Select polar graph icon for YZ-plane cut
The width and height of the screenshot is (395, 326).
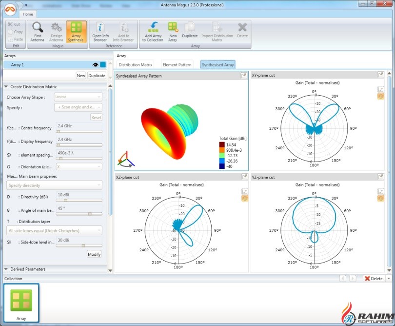(381, 198)
